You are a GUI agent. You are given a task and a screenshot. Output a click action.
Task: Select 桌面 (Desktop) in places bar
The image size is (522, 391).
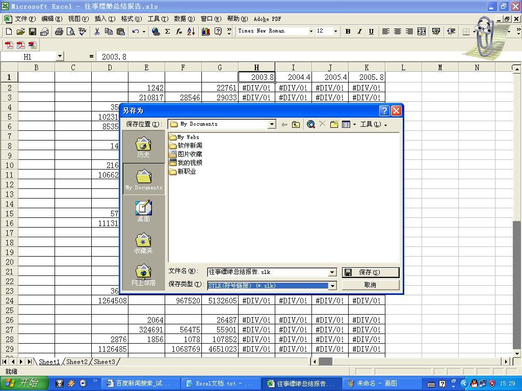143,211
